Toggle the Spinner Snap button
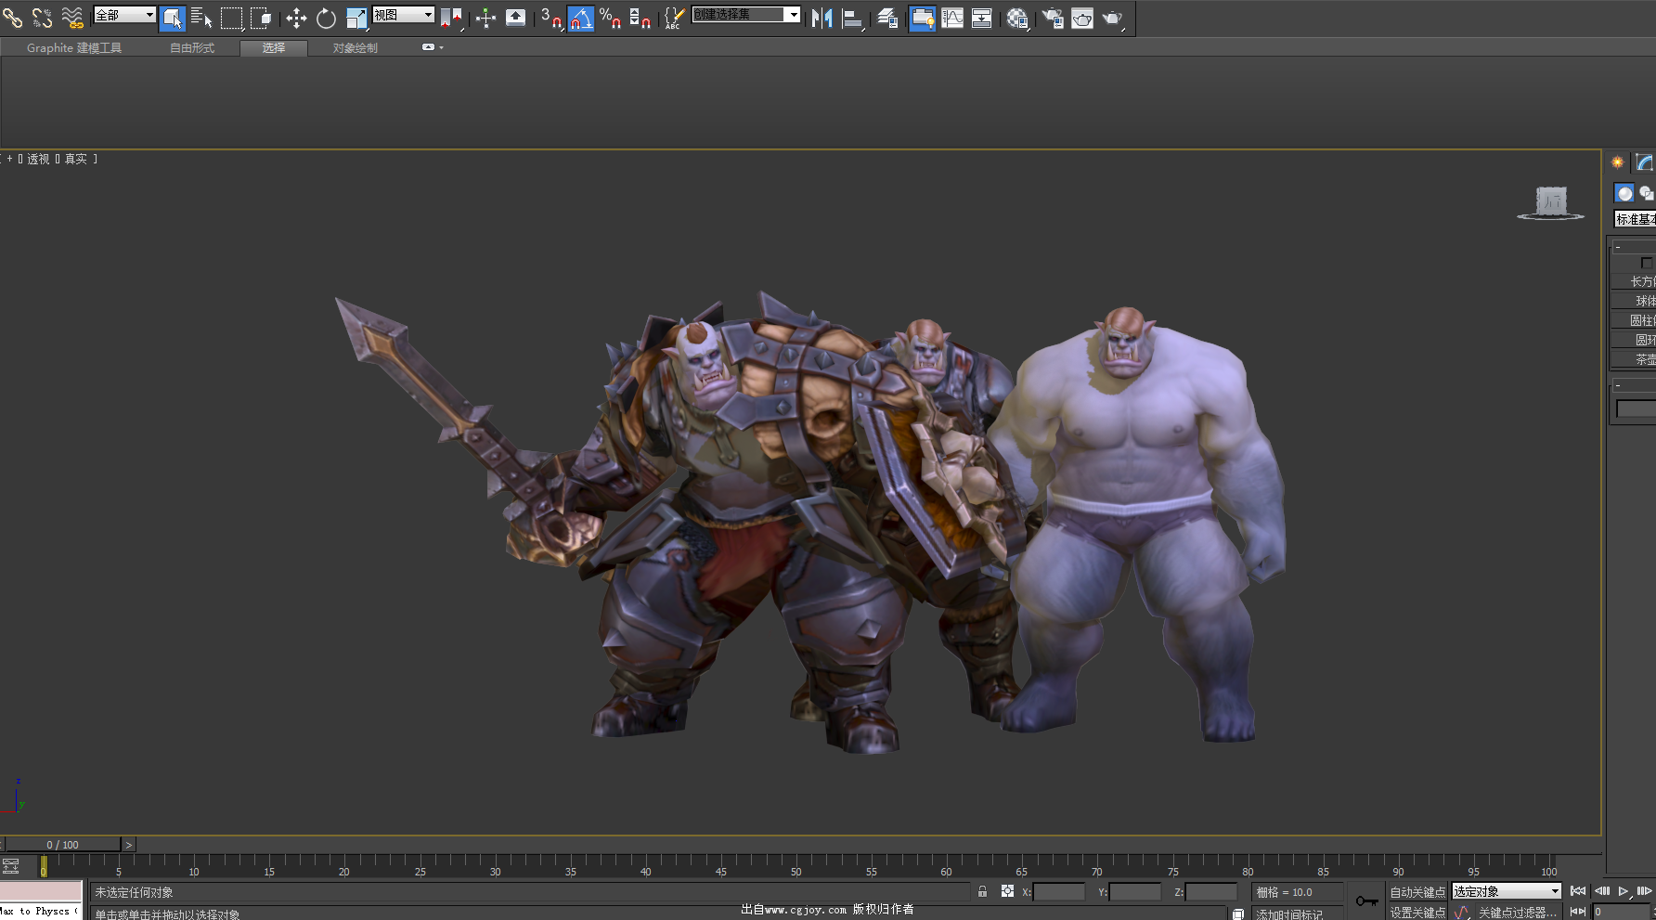1656x920 pixels. point(640,18)
